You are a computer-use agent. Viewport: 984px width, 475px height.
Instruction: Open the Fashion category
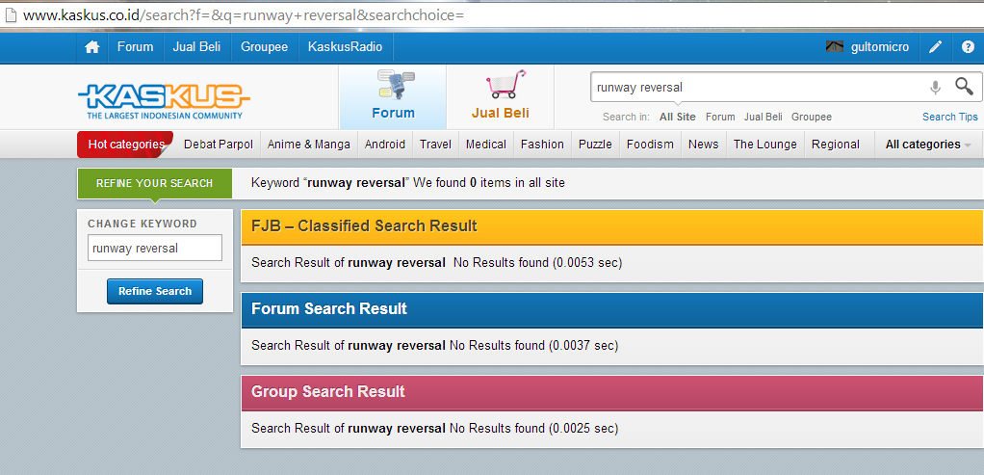pos(542,145)
